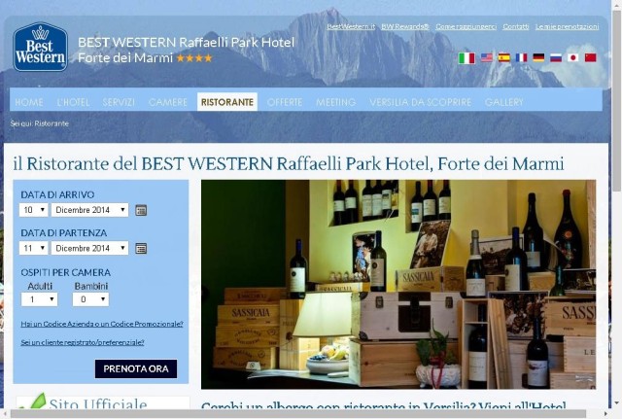Click the 'il Ristorante del BEST WESTERN' heading
The height and width of the screenshot is (419, 622).
pyautogui.click(x=289, y=163)
